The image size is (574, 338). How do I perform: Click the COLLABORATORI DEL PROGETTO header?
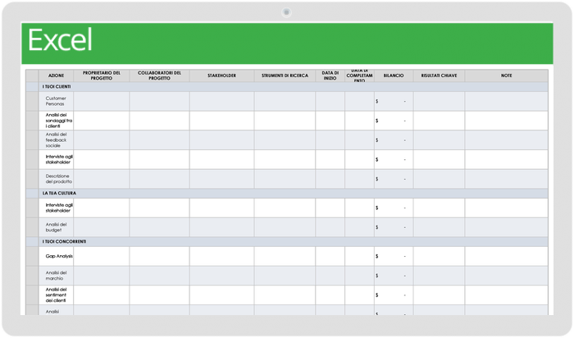click(x=160, y=75)
